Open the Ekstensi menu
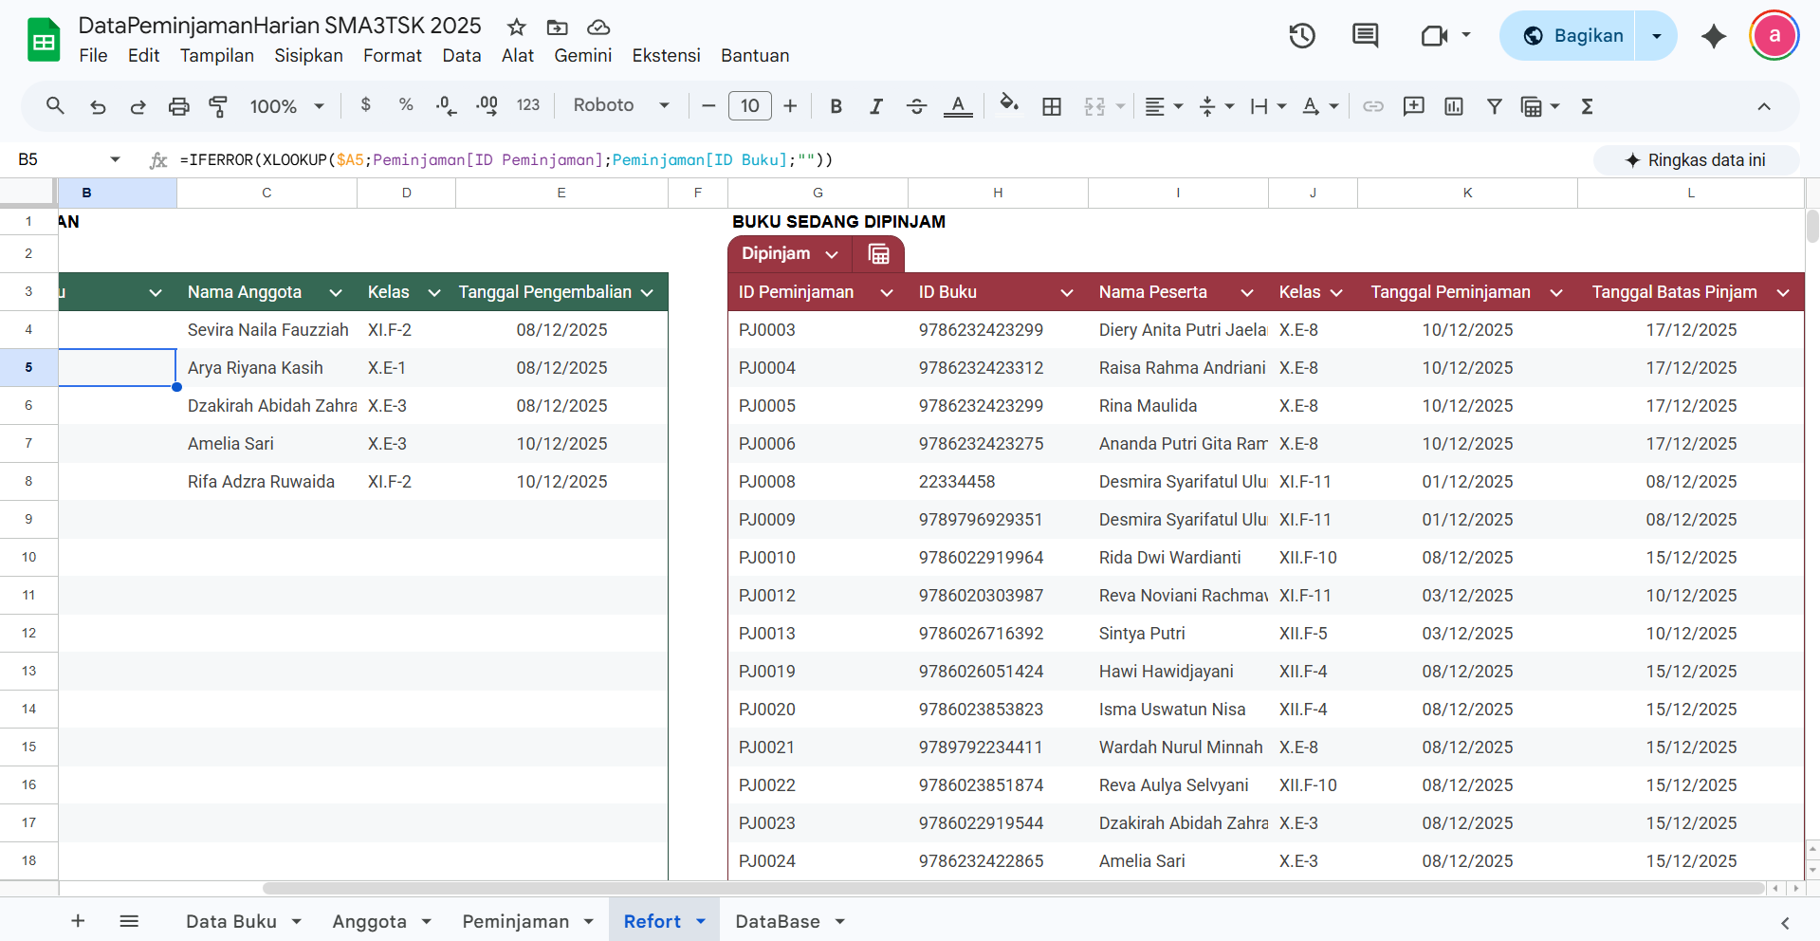The height and width of the screenshot is (941, 1820). tap(666, 56)
